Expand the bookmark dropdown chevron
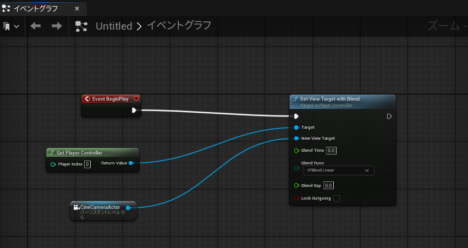 [16, 26]
